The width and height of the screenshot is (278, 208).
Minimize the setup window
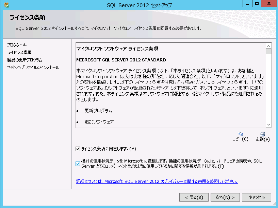pyautogui.click(x=247, y=3)
